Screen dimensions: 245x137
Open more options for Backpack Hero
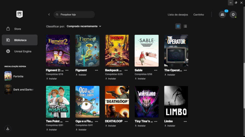(126, 70)
